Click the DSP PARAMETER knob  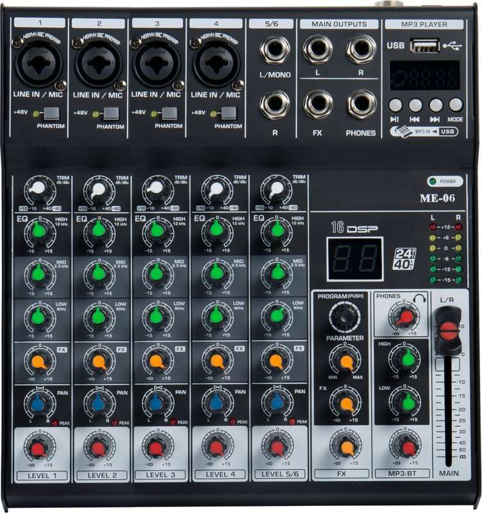click(x=346, y=361)
